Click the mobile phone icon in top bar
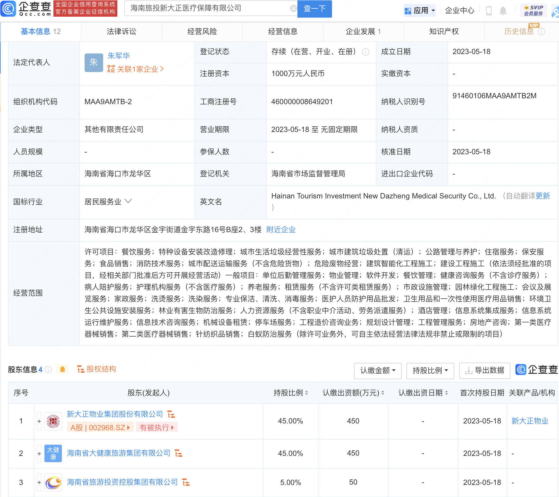This screenshot has width=559, height=497. click(x=489, y=10)
